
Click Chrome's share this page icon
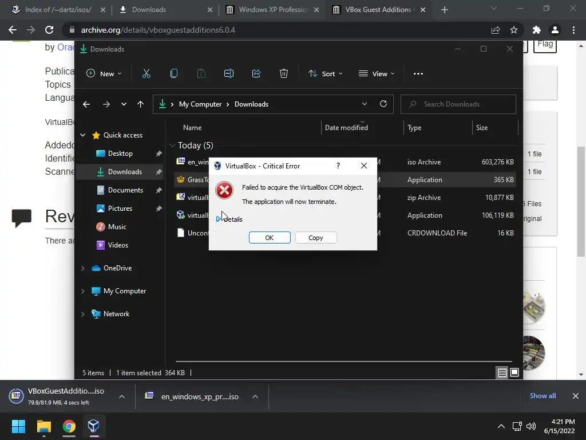[x=496, y=30]
